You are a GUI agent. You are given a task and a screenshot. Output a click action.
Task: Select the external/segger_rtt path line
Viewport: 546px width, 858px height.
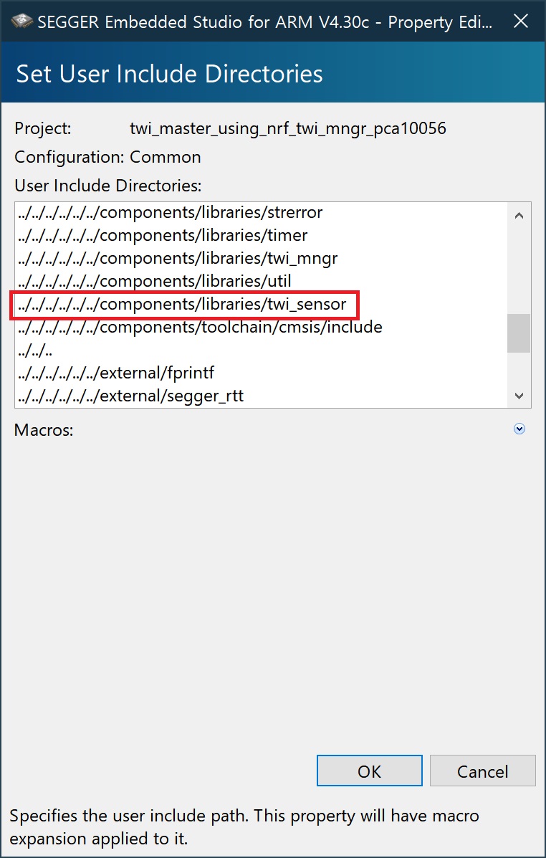click(130, 396)
